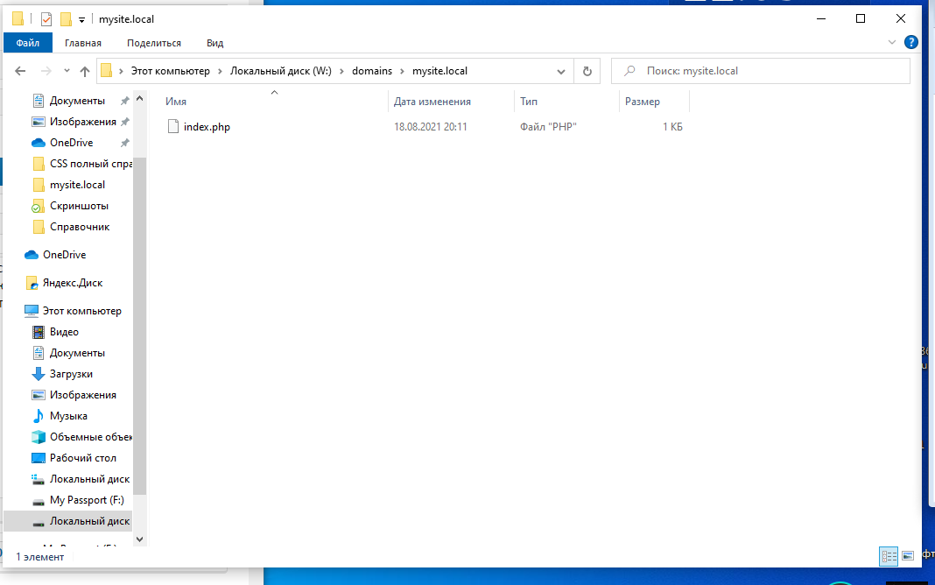Open Документы under Этот компьютер

77,353
